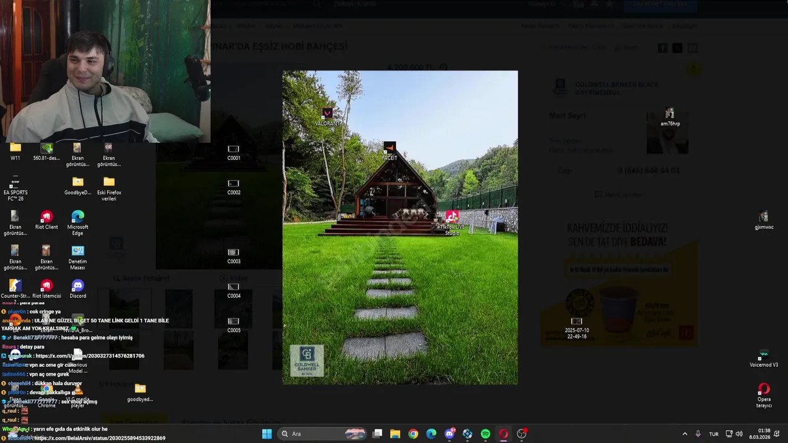Open Voicemod V3 desktop shortcut
788x443 pixels.
pos(764,358)
